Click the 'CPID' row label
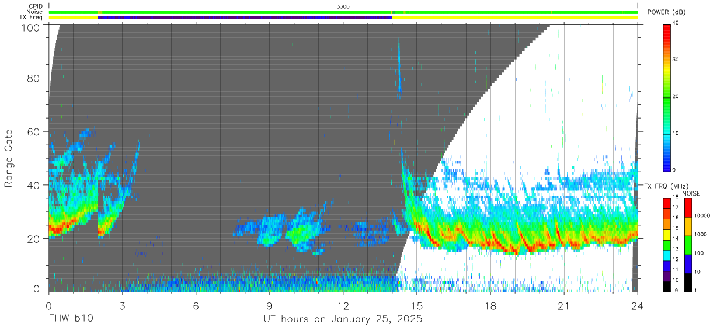Screen dimensions: 717x331 pyautogui.click(x=34, y=6)
